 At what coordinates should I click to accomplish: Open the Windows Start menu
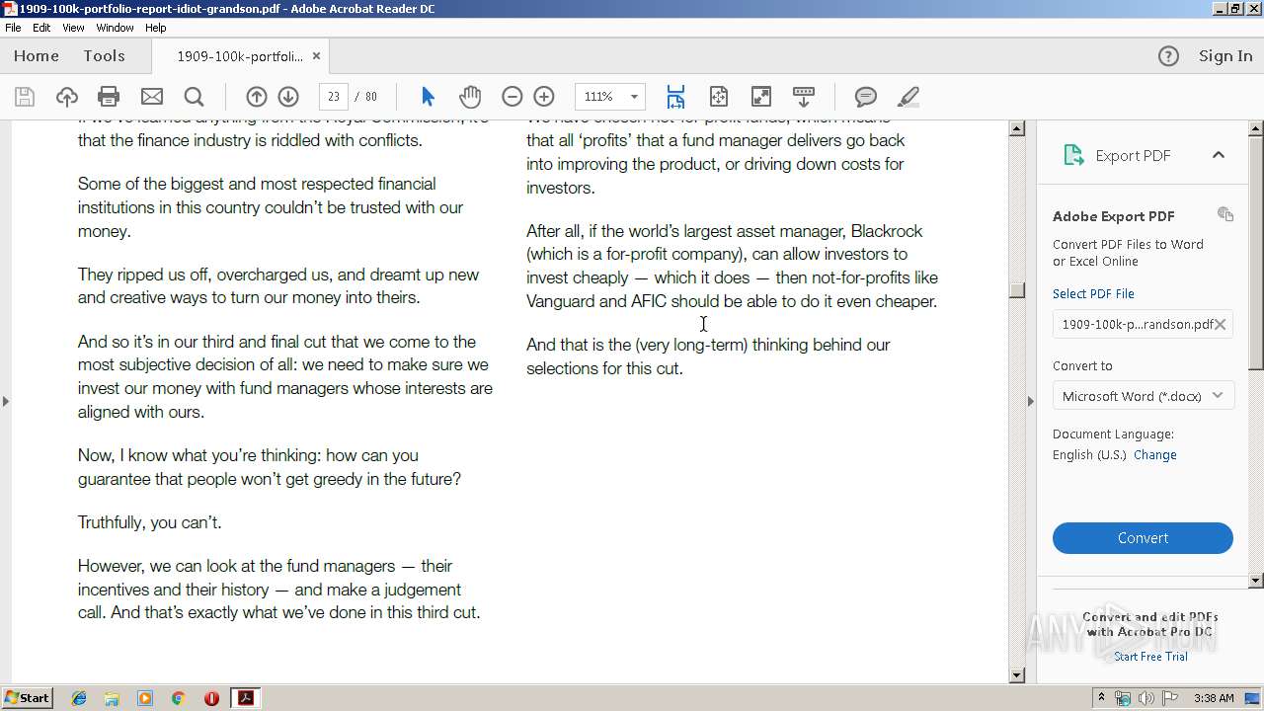[27, 698]
